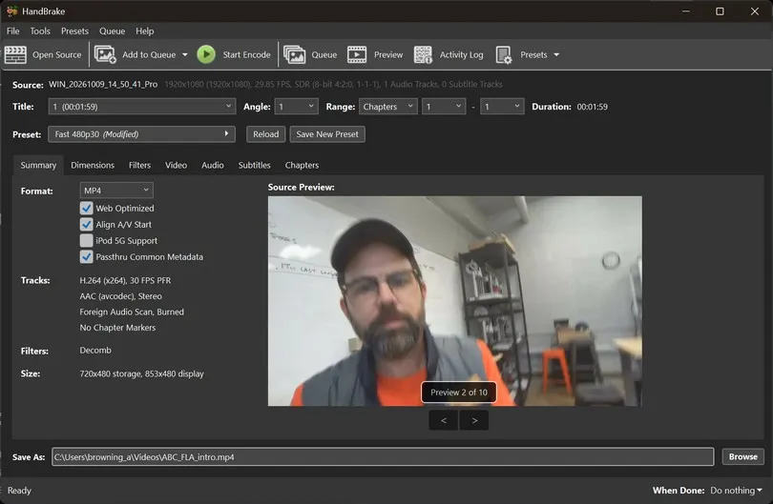Open the Queue stacked images icon
The height and width of the screenshot is (504, 773).
pyautogui.click(x=294, y=54)
